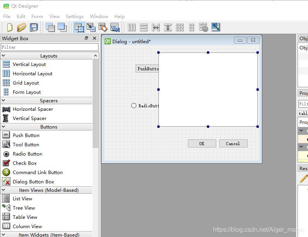
Task: Save the form using the floppy disk icon
Action: pyautogui.click(x=34, y=27)
